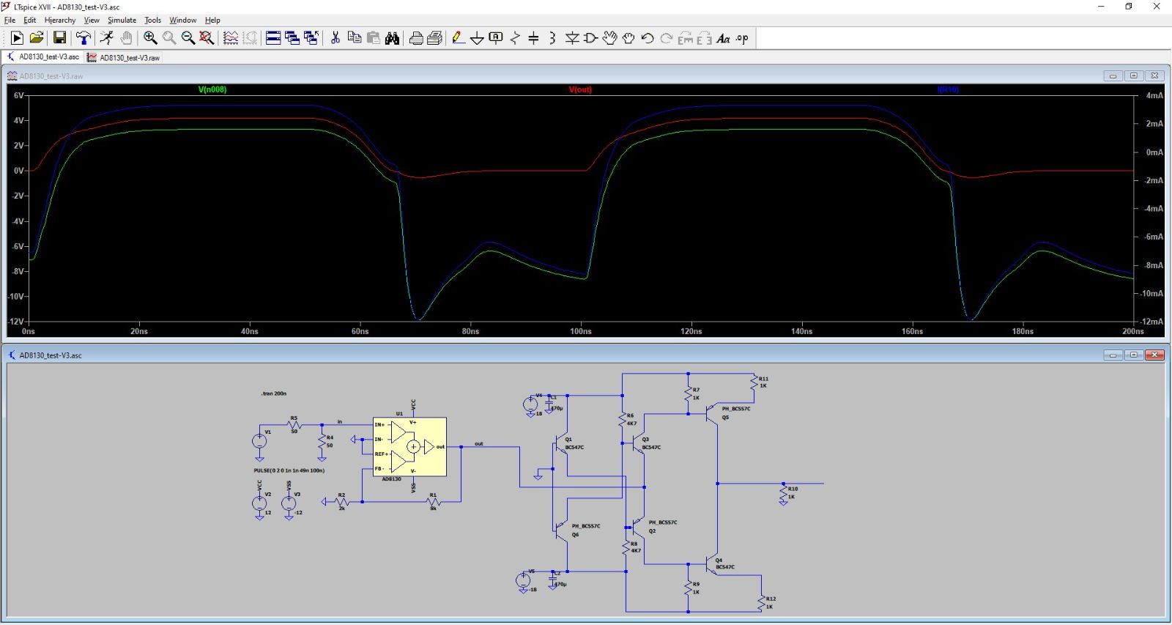This screenshot has width=1172, height=625.
Task: Close the schematic AD8130_test-V3.asc window
Action: pyautogui.click(x=1155, y=355)
